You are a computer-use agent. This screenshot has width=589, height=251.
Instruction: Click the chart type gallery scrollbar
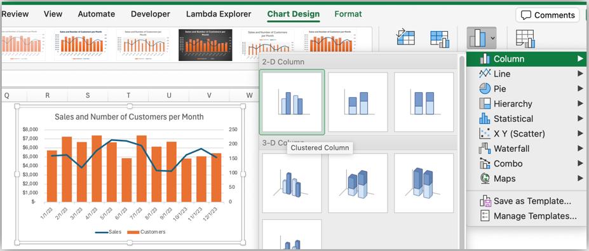coord(462,151)
